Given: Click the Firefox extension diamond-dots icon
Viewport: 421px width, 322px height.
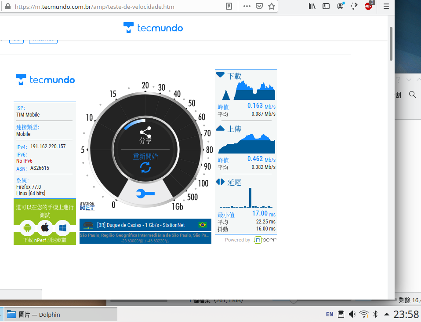Looking at the screenshot, I should 354,6.
